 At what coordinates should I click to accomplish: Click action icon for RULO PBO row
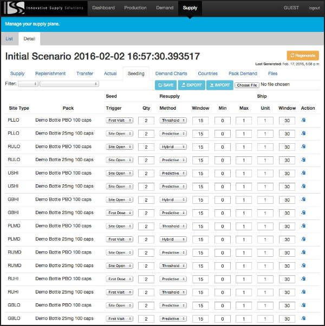pos(303,147)
